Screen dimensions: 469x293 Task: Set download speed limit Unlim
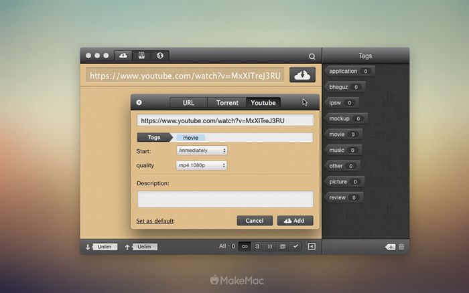click(105, 247)
